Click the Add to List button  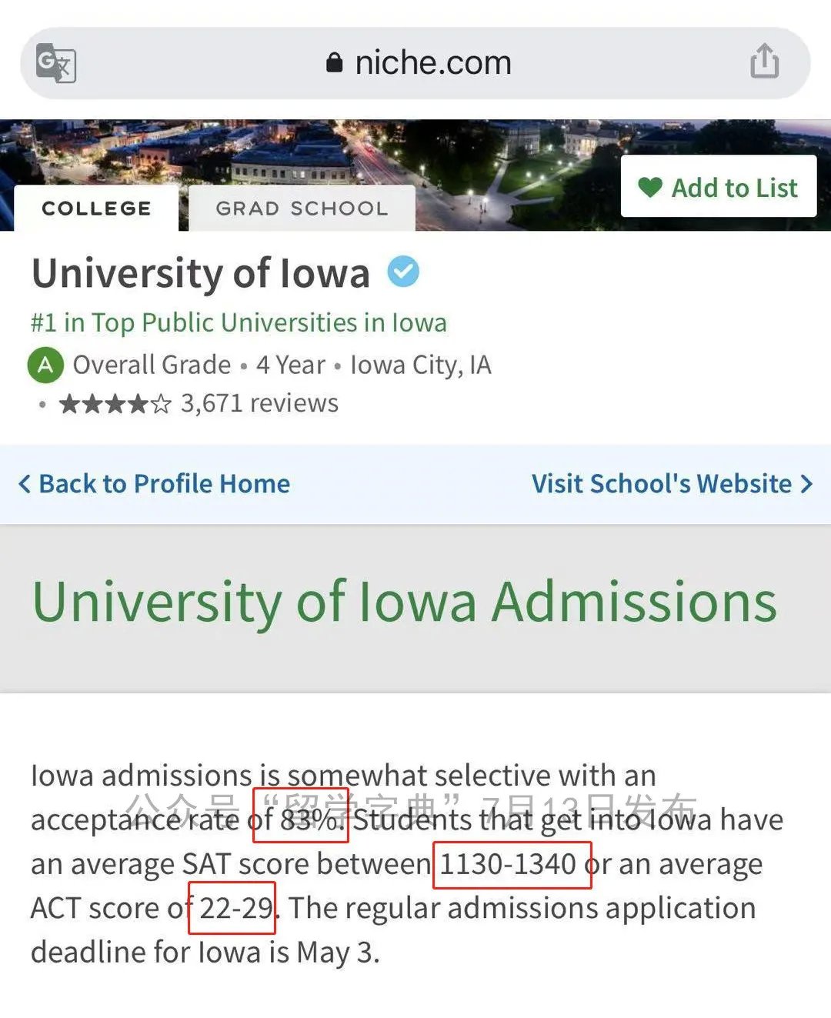[x=719, y=186]
